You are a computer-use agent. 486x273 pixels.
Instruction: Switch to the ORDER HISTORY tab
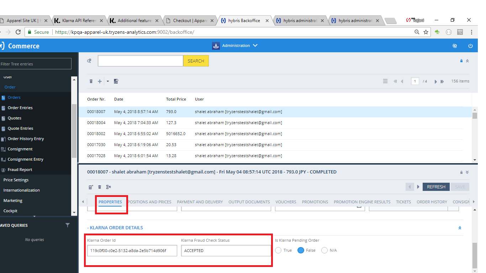(432, 202)
